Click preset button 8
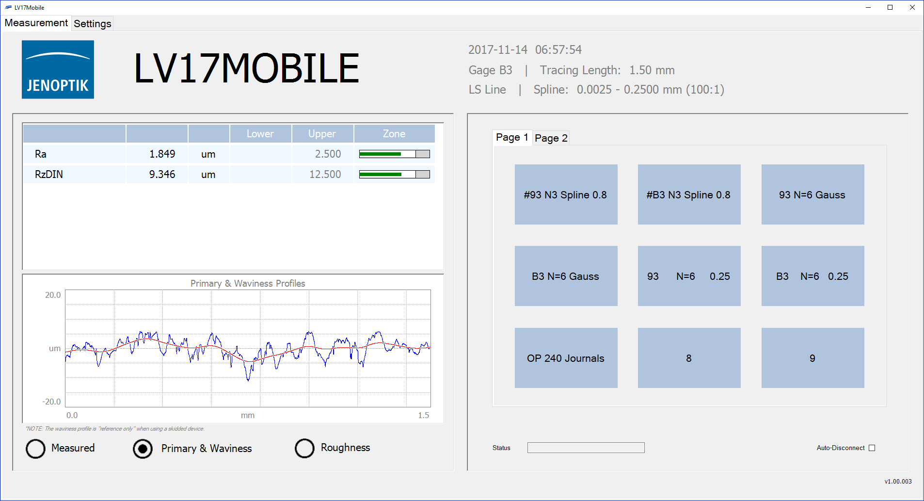 [x=689, y=358]
